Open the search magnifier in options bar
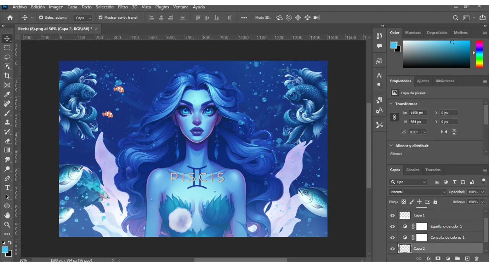 (455, 18)
